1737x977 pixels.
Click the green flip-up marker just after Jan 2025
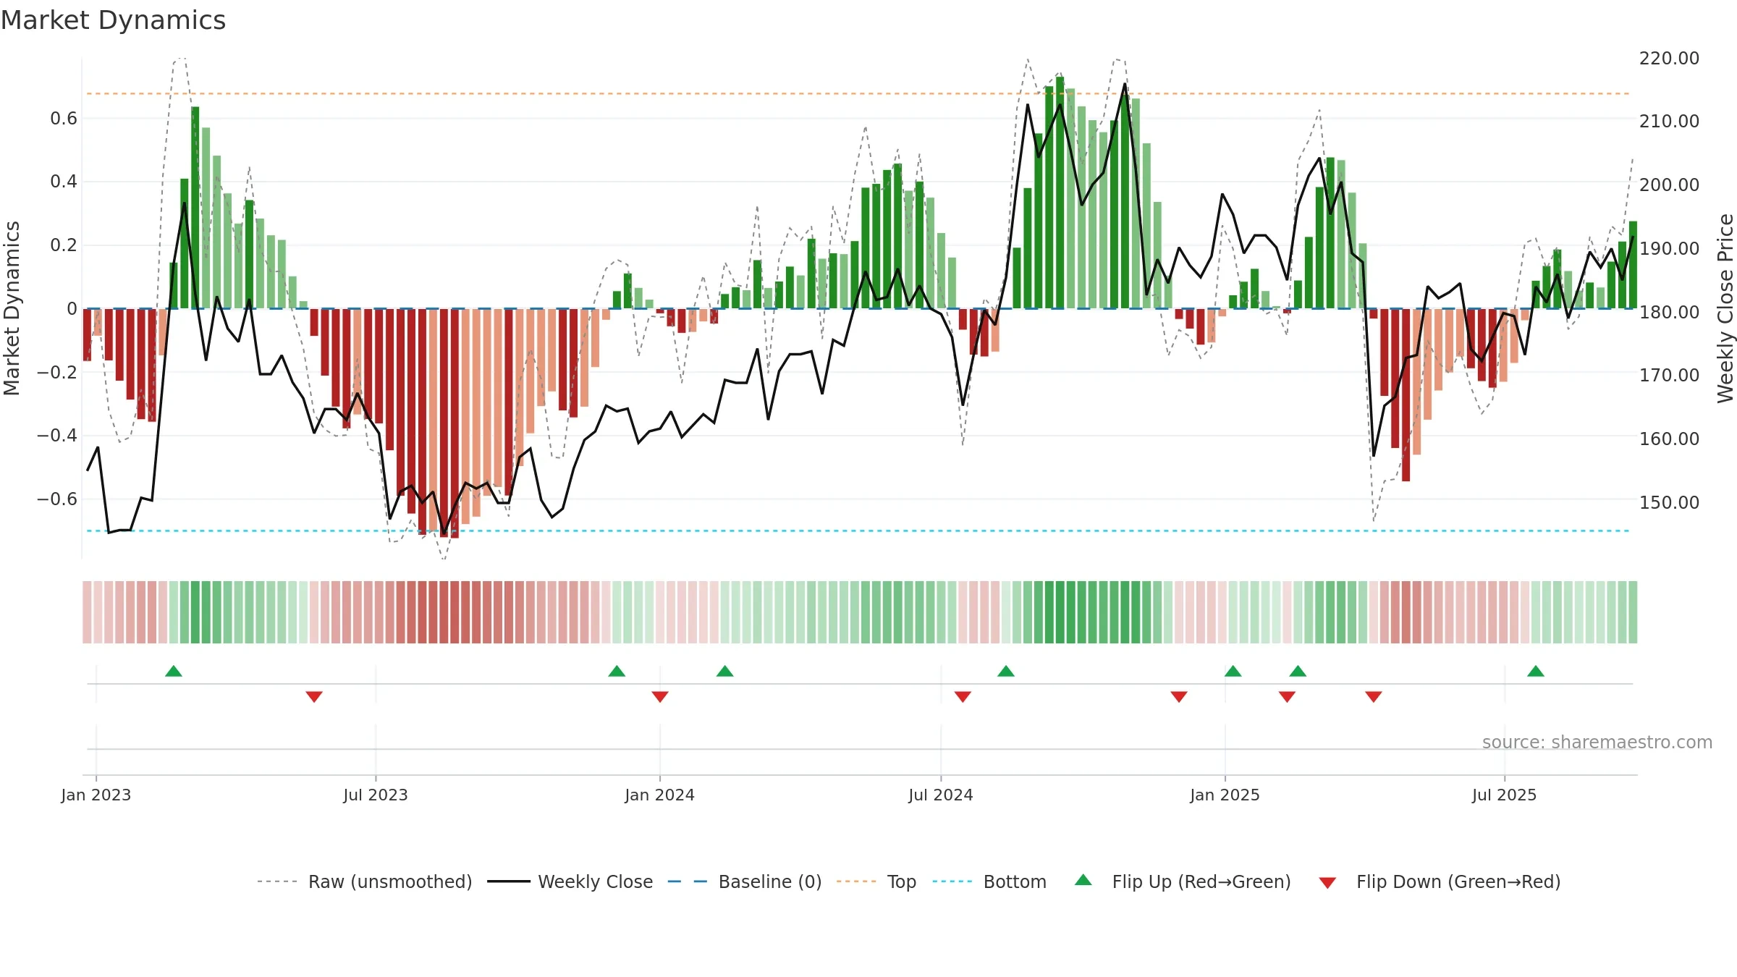[x=1233, y=671]
